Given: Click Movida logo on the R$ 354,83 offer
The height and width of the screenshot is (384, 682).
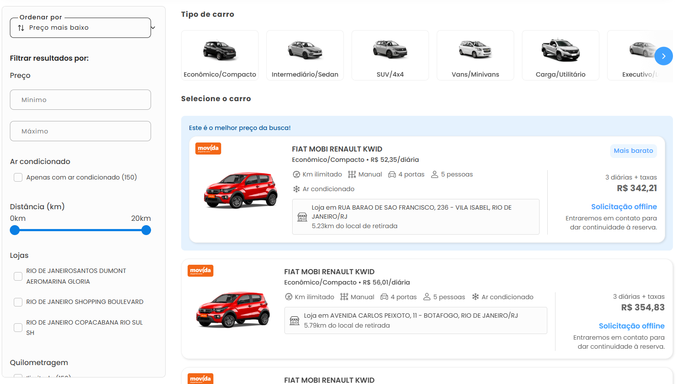Looking at the screenshot, I should [x=201, y=271].
